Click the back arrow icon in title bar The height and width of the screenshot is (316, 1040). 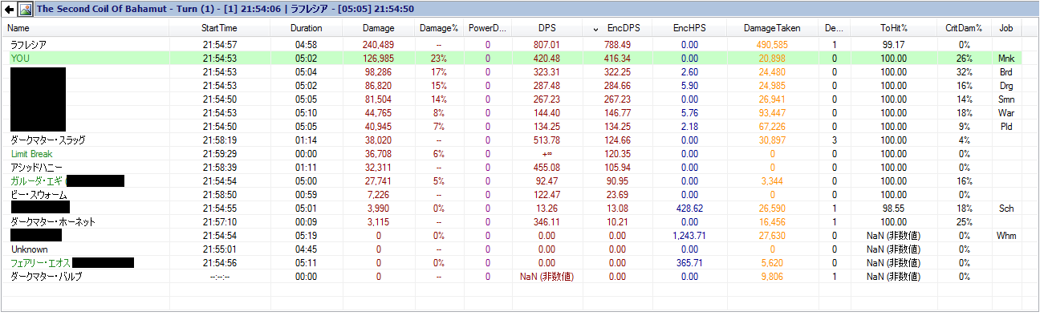click(x=10, y=10)
